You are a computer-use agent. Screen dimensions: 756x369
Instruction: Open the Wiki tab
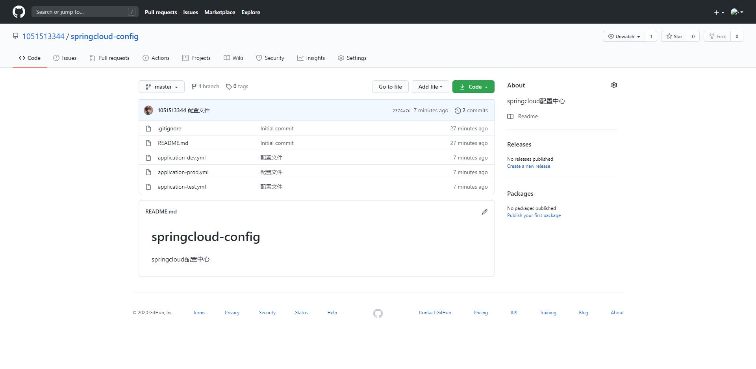coord(233,58)
